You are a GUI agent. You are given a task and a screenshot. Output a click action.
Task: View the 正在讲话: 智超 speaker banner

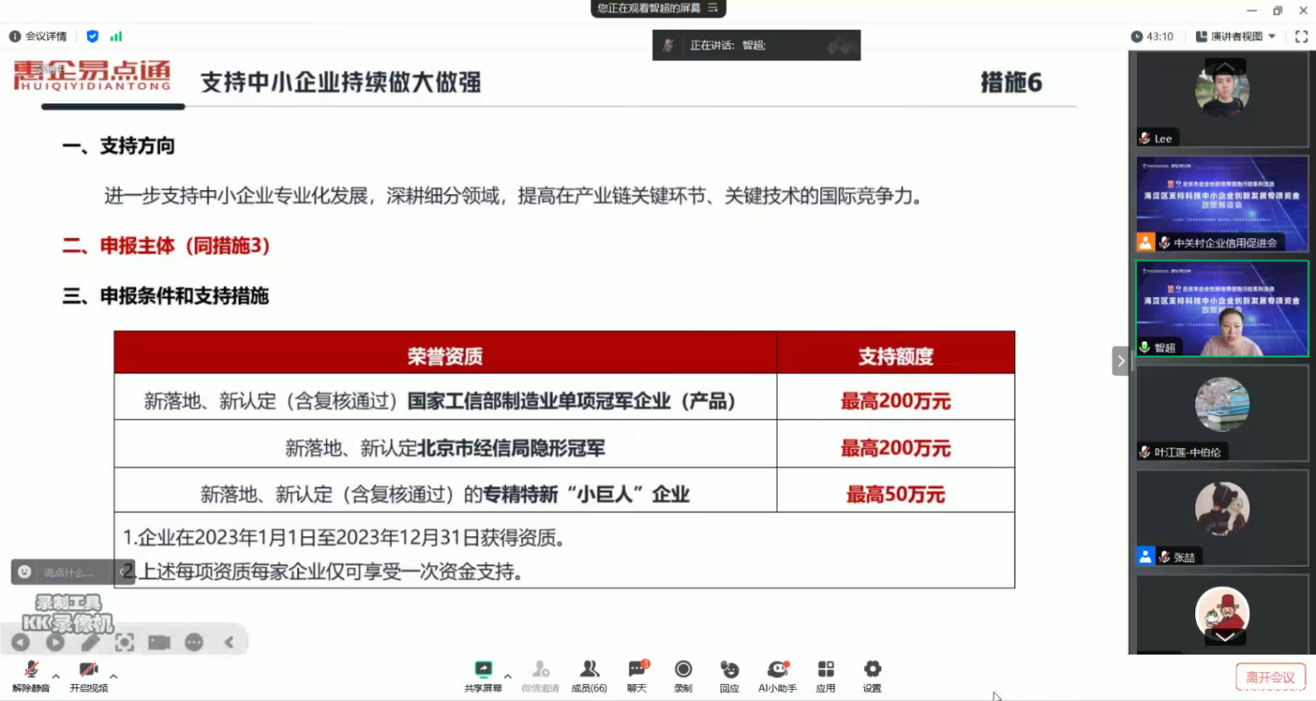coord(754,45)
